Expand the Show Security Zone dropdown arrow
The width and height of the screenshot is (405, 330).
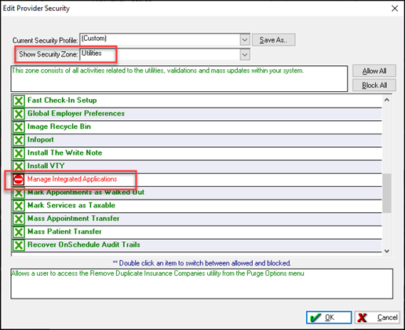click(245, 54)
